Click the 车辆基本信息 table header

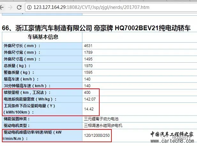click(x=43, y=37)
